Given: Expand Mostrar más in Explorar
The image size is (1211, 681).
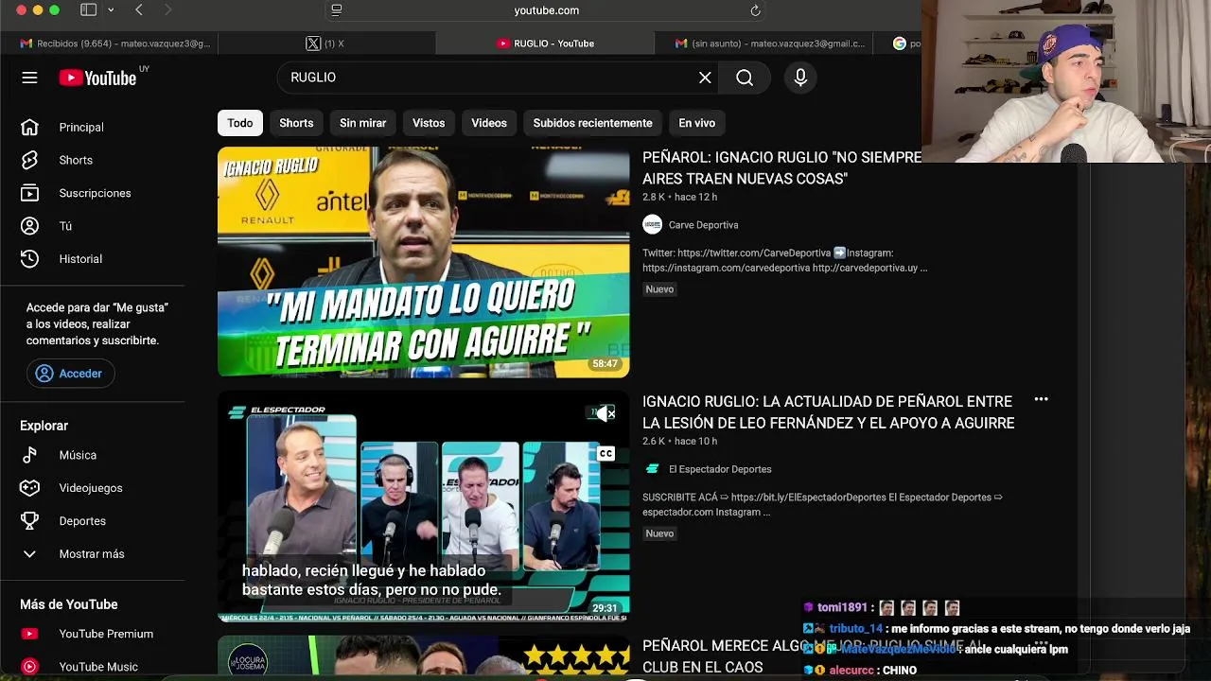Looking at the screenshot, I should coord(93,553).
